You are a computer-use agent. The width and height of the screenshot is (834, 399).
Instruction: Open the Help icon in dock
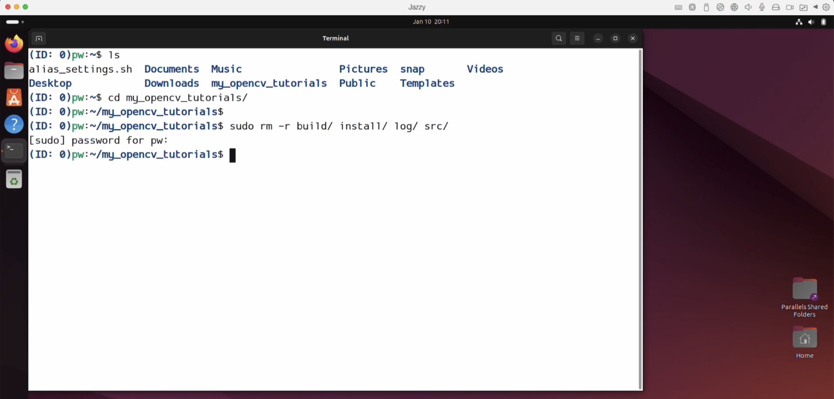pos(14,124)
